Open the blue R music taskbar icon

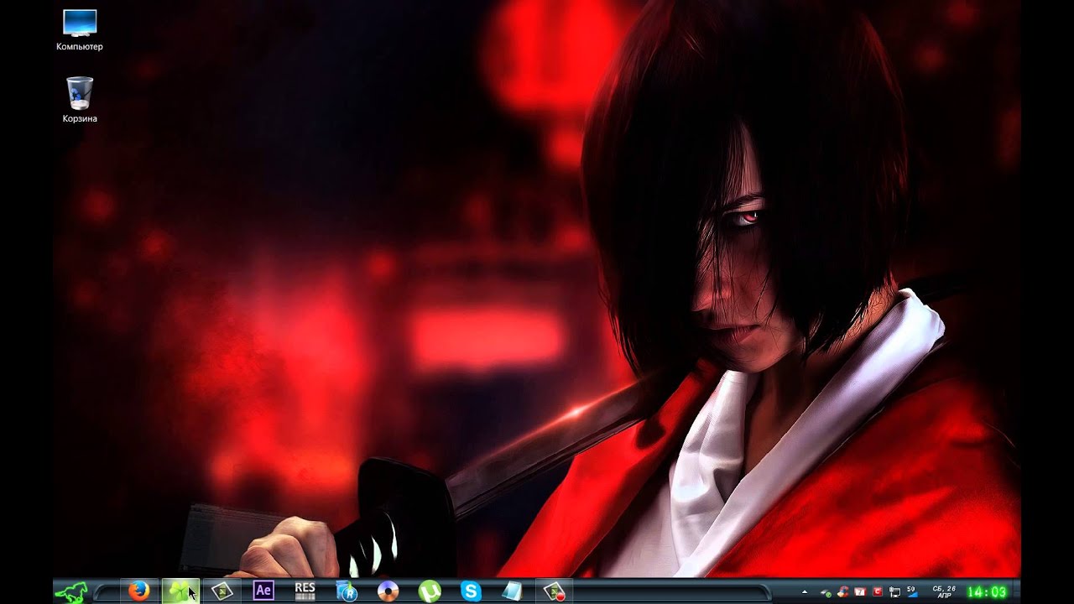point(347,591)
